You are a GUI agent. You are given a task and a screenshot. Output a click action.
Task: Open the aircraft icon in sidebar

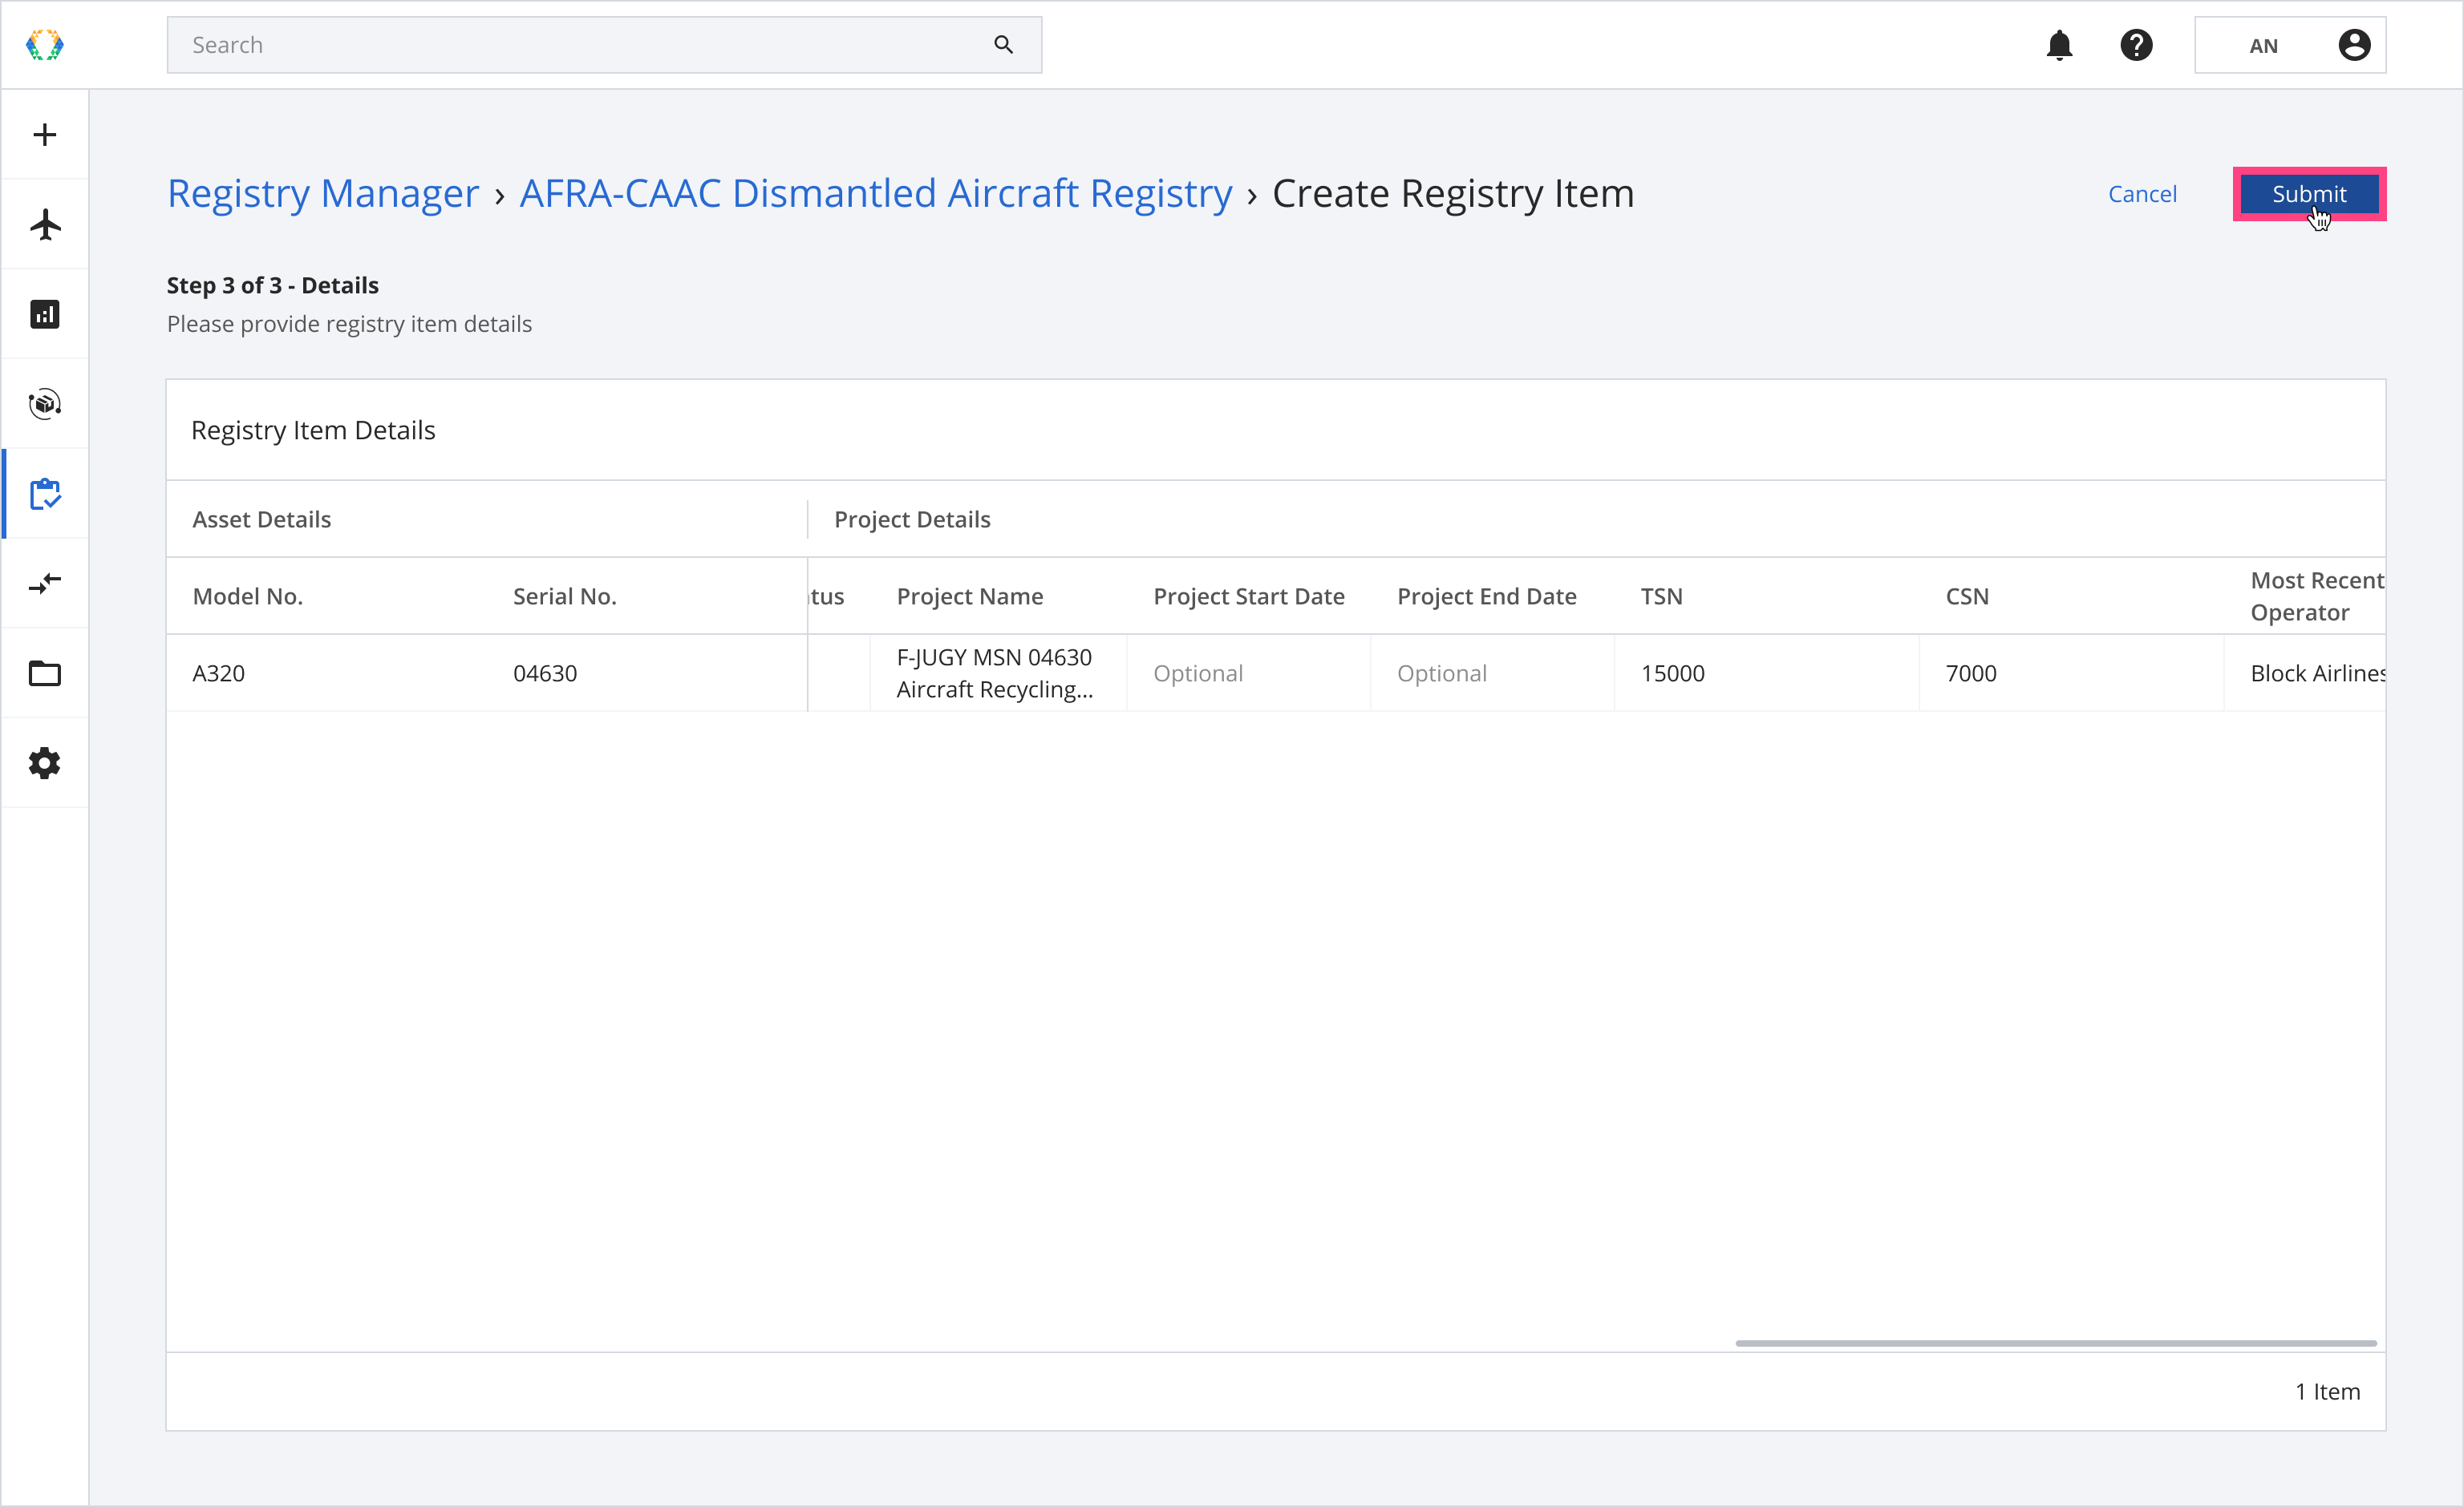[45, 224]
